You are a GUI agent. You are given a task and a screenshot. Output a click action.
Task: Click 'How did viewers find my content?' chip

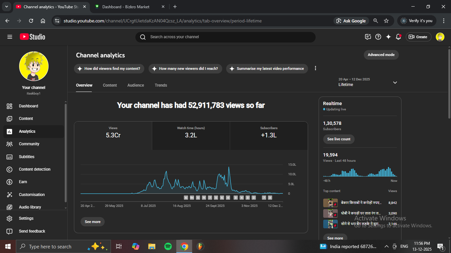pos(109,69)
